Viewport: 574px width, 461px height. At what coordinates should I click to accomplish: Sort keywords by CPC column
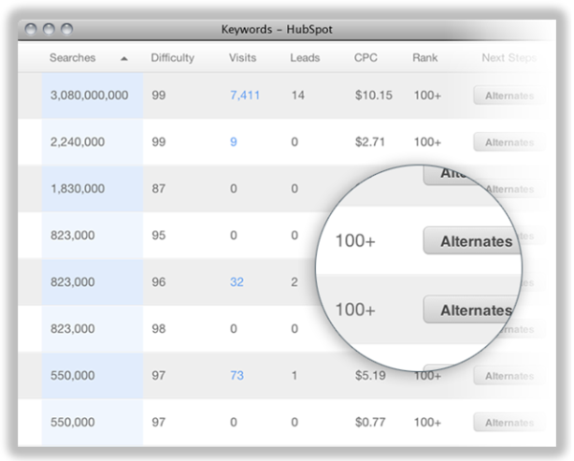(365, 59)
